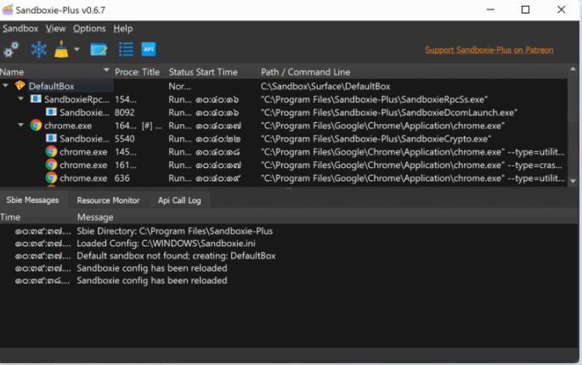Sort by the Title column header
This screenshot has width=582, height=365.
click(150, 72)
